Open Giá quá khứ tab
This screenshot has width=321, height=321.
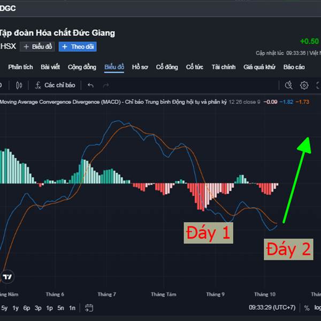pos(259,67)
